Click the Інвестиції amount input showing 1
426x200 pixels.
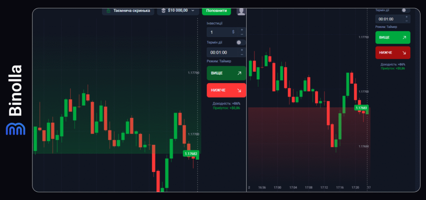point(218,32)
